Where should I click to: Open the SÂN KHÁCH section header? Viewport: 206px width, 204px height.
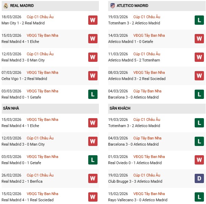[x=119, y=108]
